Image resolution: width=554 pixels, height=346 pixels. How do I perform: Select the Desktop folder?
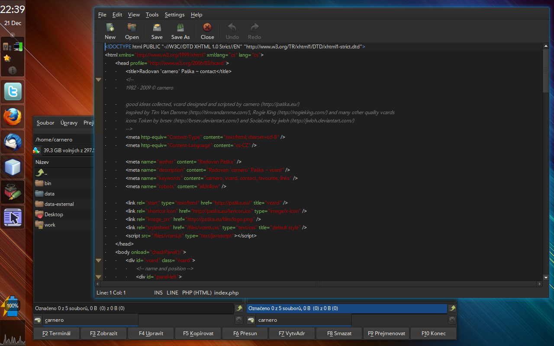pos(64,214)
